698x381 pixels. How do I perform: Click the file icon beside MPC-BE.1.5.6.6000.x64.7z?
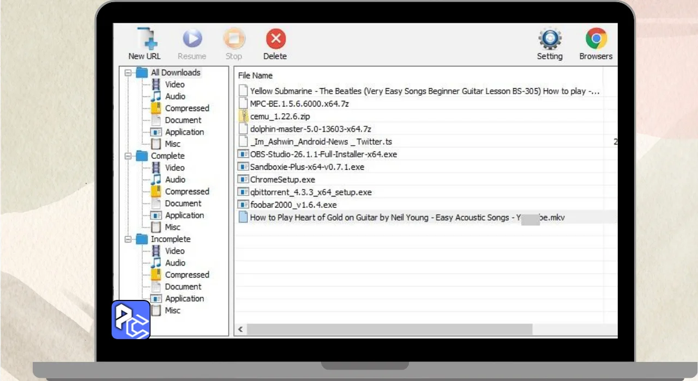[243, 103]
